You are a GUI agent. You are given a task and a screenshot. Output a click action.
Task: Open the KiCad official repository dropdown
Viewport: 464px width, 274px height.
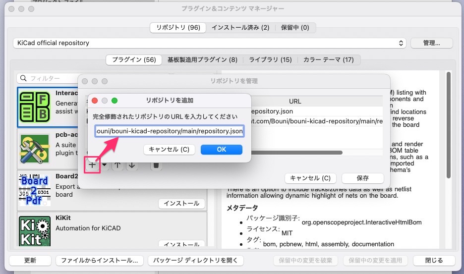(x=209, y=43)
